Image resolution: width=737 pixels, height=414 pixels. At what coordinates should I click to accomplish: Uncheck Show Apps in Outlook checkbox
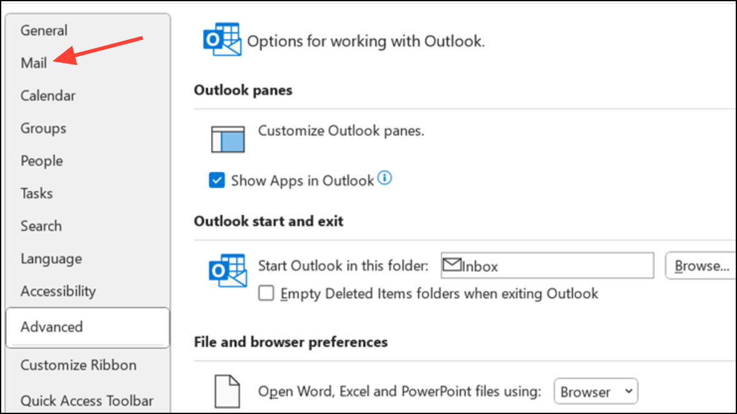pos(217,181)
